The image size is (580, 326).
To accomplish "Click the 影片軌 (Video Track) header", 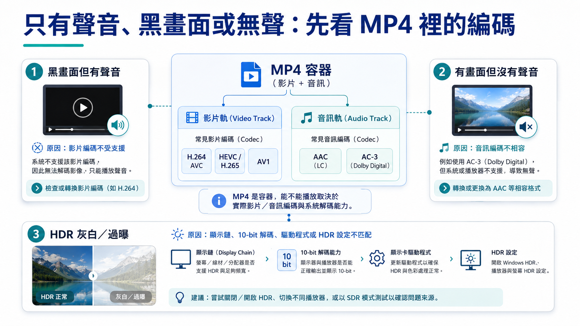I will 230,118.
